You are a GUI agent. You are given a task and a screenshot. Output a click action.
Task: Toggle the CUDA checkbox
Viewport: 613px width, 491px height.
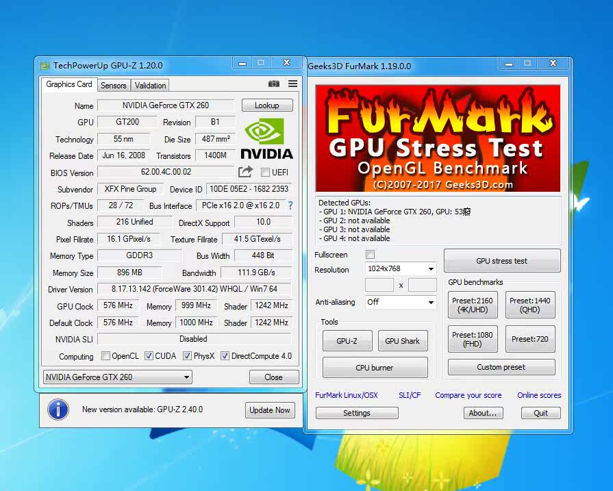coord(149,355)
